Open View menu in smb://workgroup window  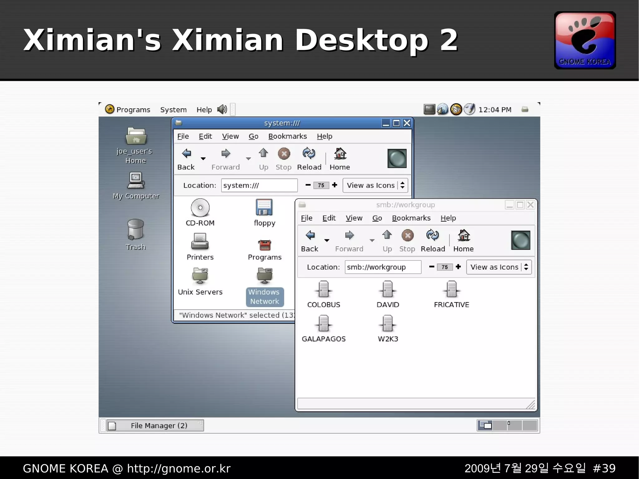[354, 218]
